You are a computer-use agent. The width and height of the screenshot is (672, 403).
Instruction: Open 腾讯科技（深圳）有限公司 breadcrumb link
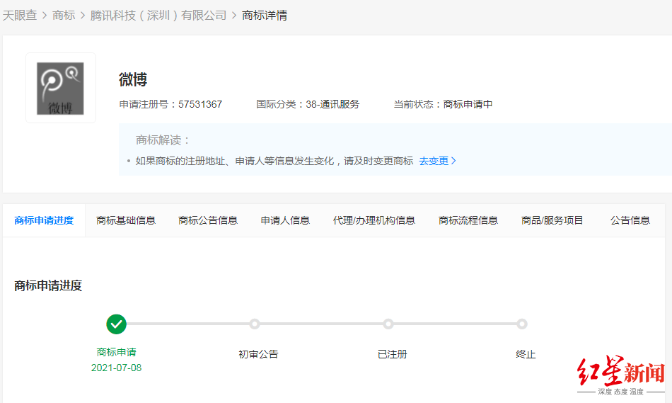coord(158,16)
